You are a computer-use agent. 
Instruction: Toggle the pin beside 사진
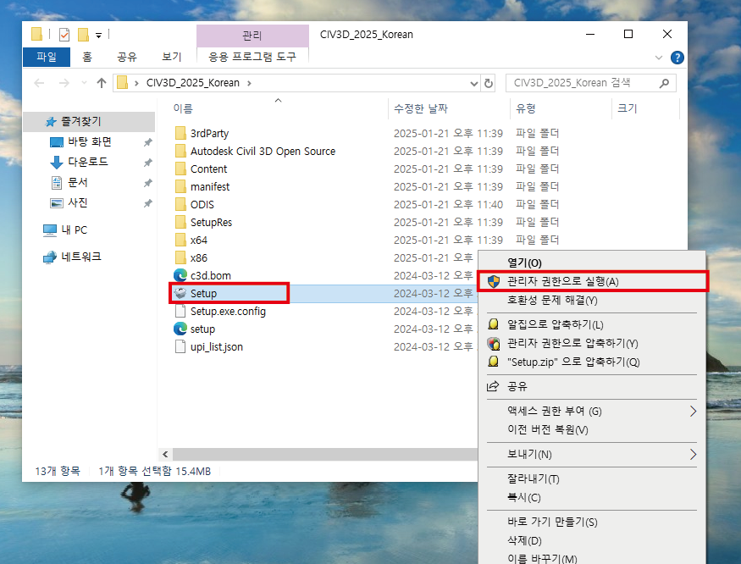coord(148,202)
